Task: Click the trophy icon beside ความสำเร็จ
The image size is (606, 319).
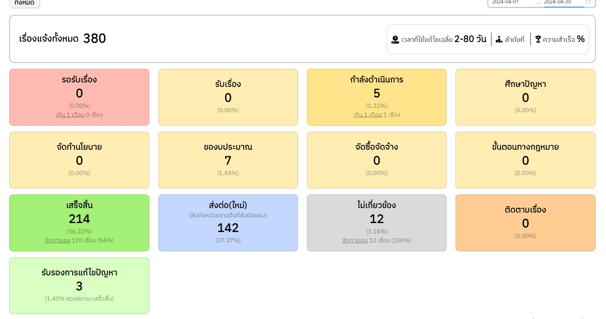Action: tap(538, 39)
